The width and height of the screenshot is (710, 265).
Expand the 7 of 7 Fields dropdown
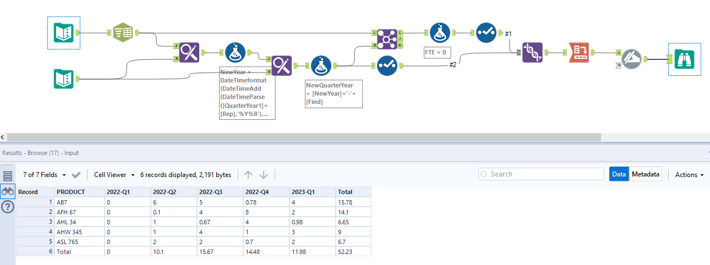click(x=44, y=175)
